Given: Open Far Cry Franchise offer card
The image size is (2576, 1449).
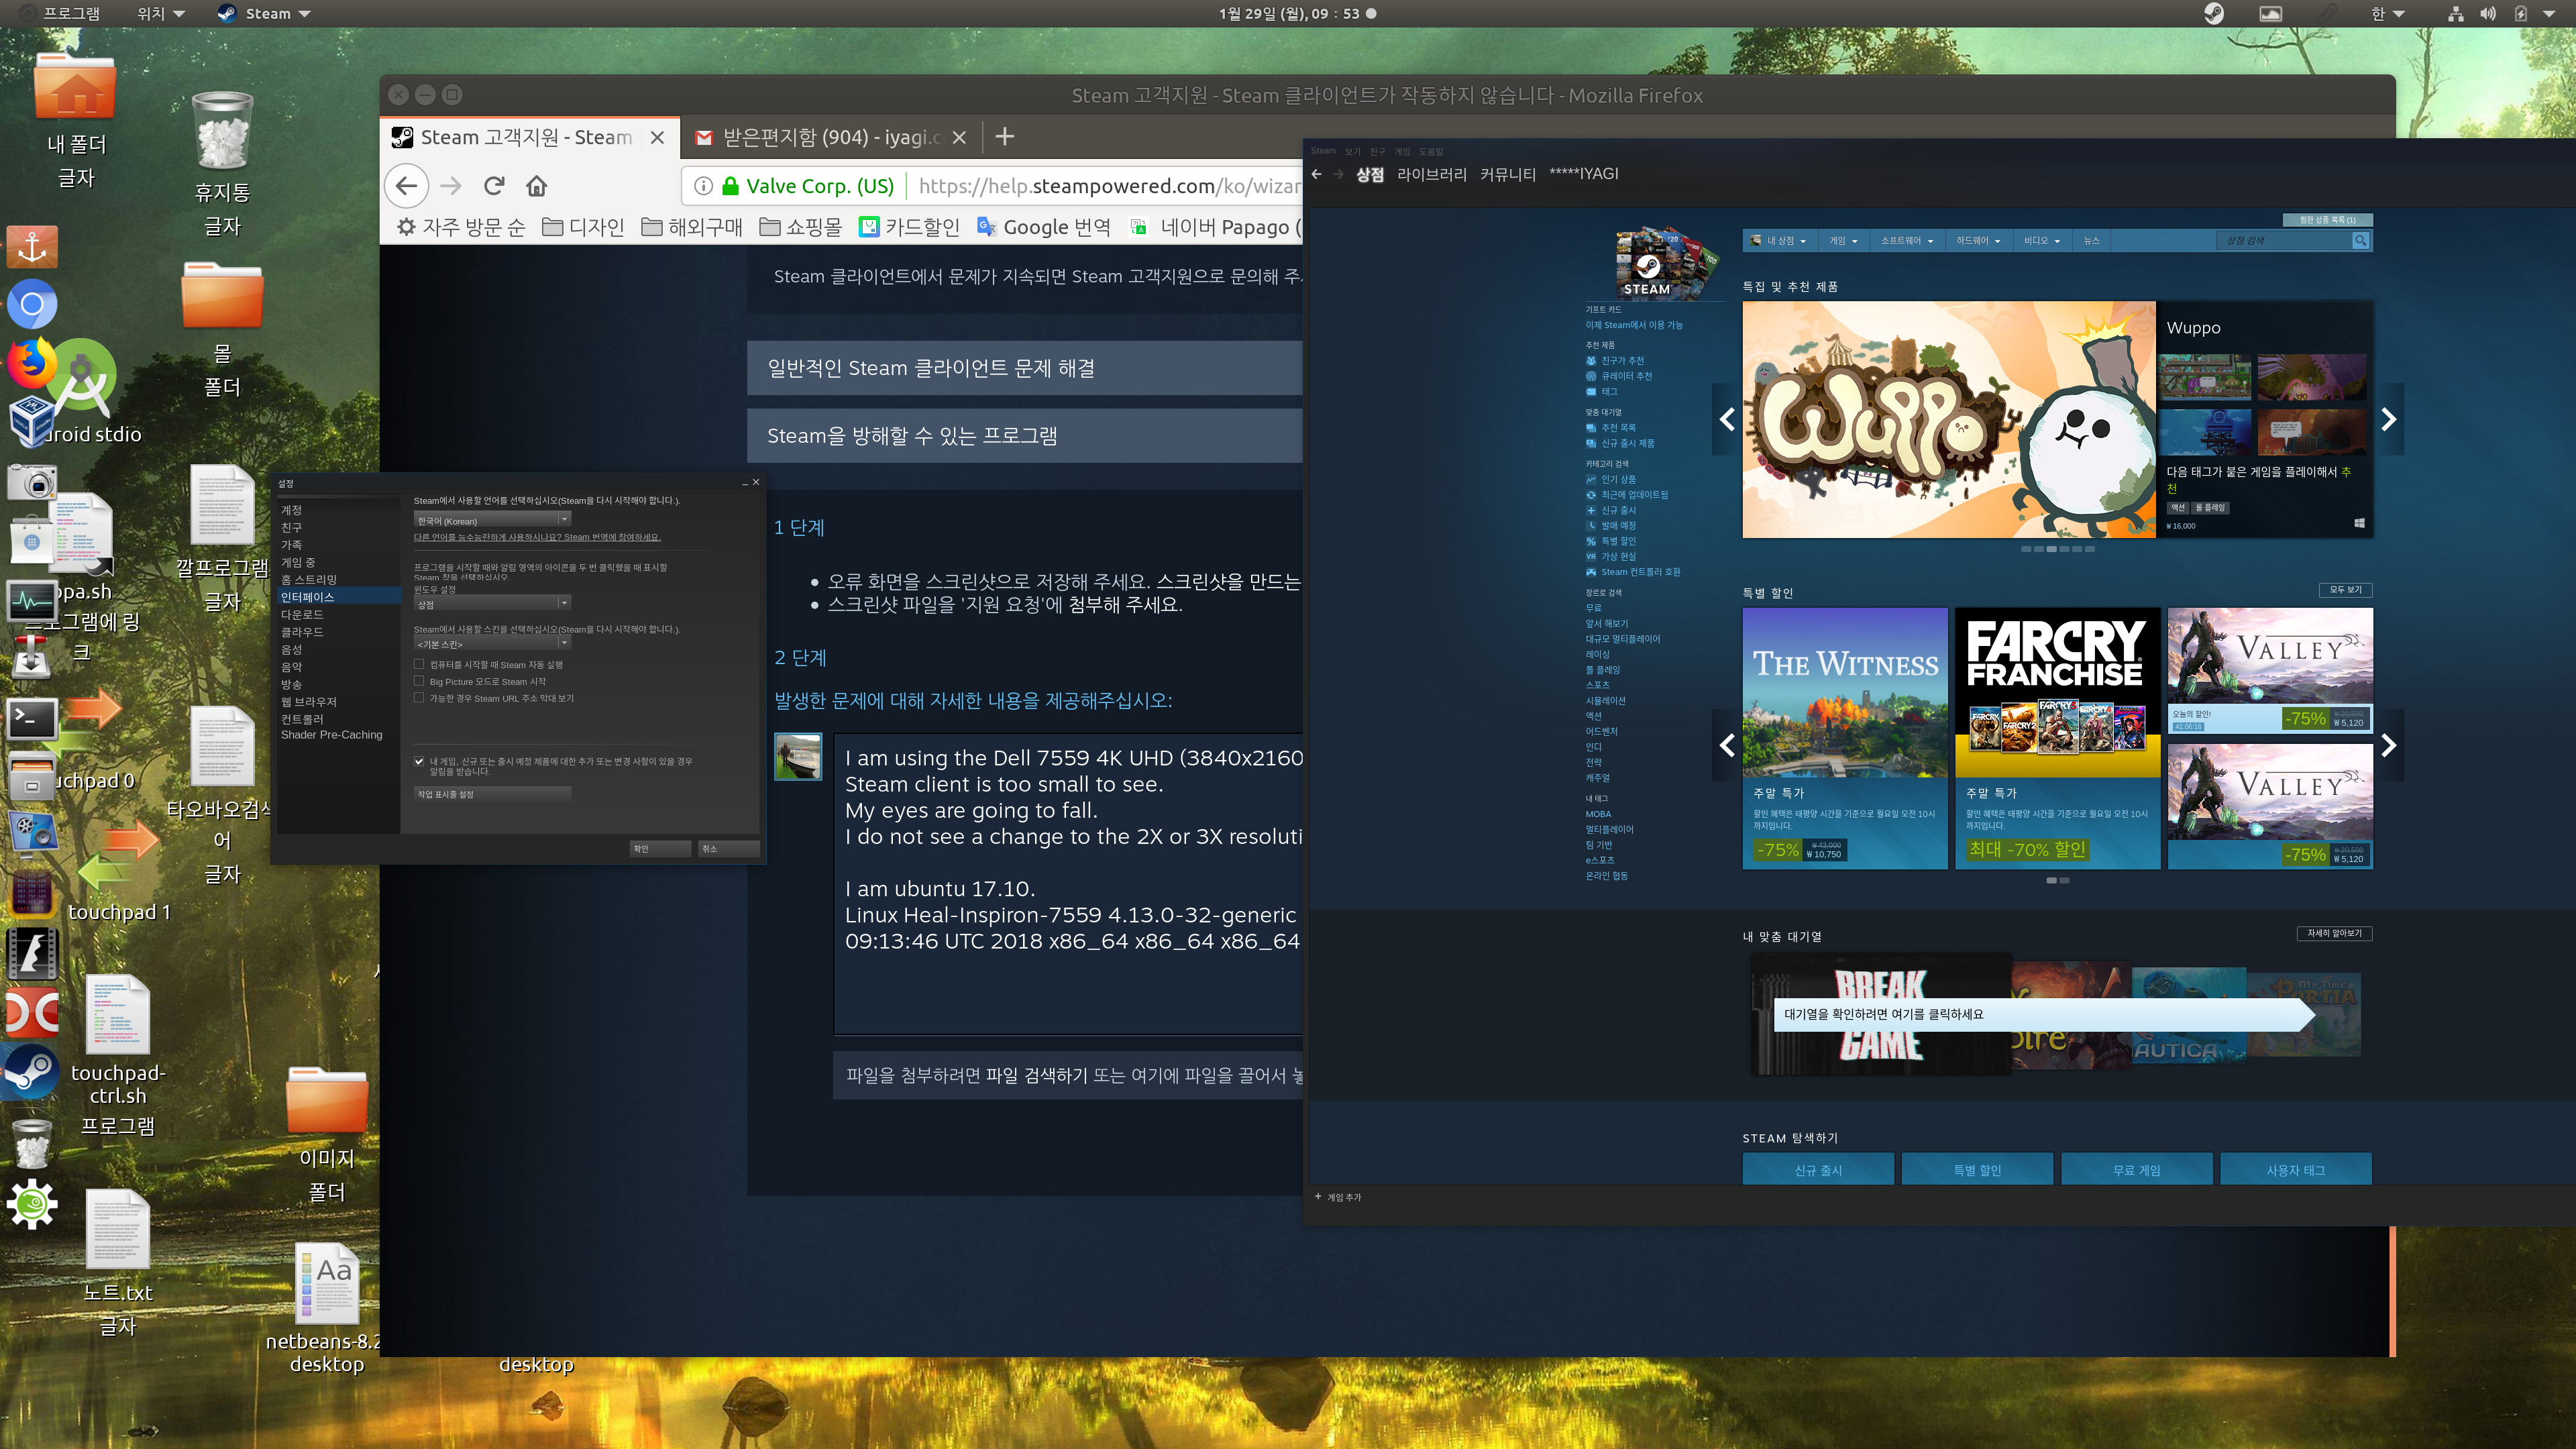Looking at the screenshot, I should (x=2057, y=739).
